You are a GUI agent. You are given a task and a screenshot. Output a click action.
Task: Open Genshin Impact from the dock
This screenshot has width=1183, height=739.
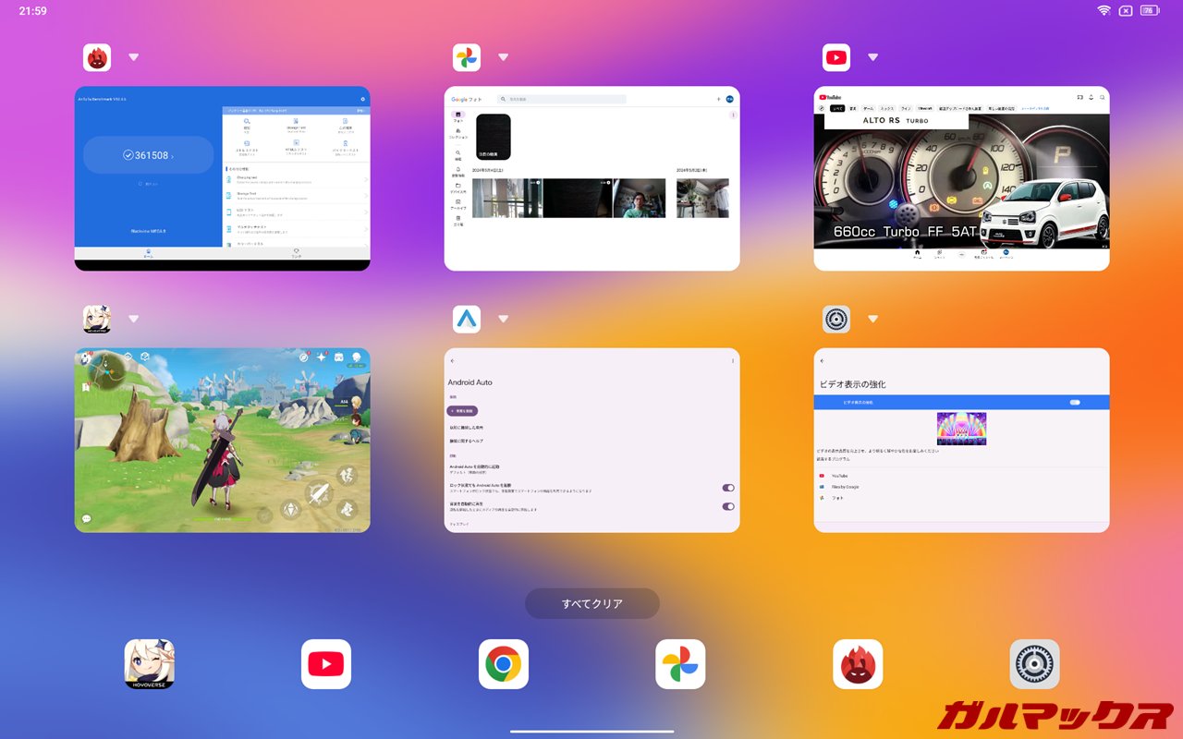tap(150, 664)
